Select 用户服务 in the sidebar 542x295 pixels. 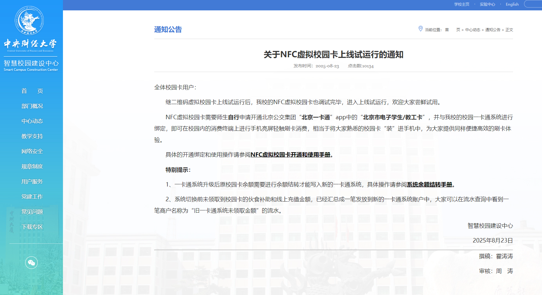coord(32,181)
